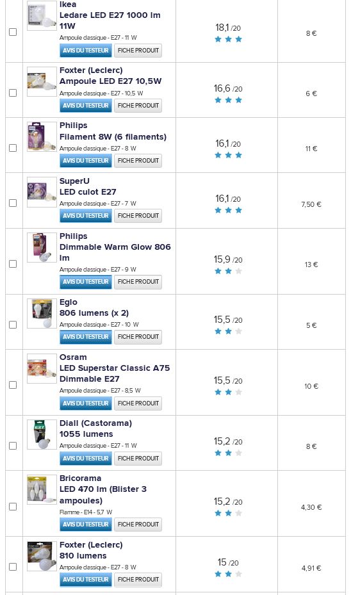This screenshot has width=351, height=595.
Task: Open the Diall Castorama bulb image
Action: coord(42,434)
